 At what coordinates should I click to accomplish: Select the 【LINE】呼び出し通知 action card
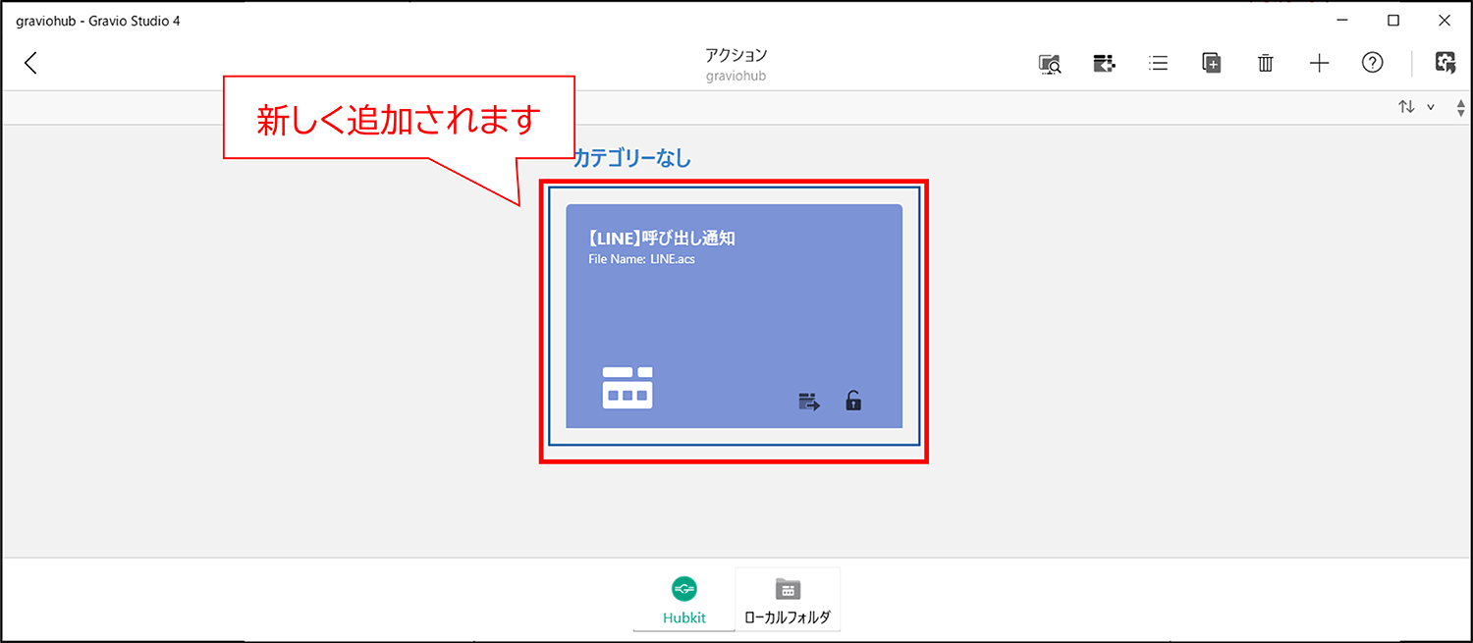pyautogui.click(x=734, y=316)
